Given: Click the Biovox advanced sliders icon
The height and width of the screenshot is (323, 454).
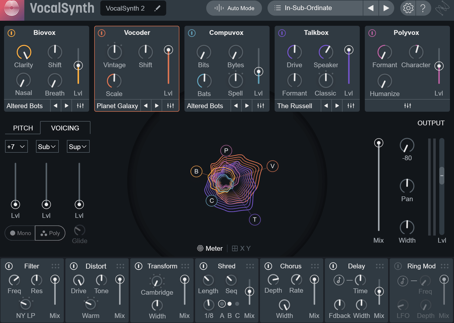Looking at the screenshot, I should 80,106.
